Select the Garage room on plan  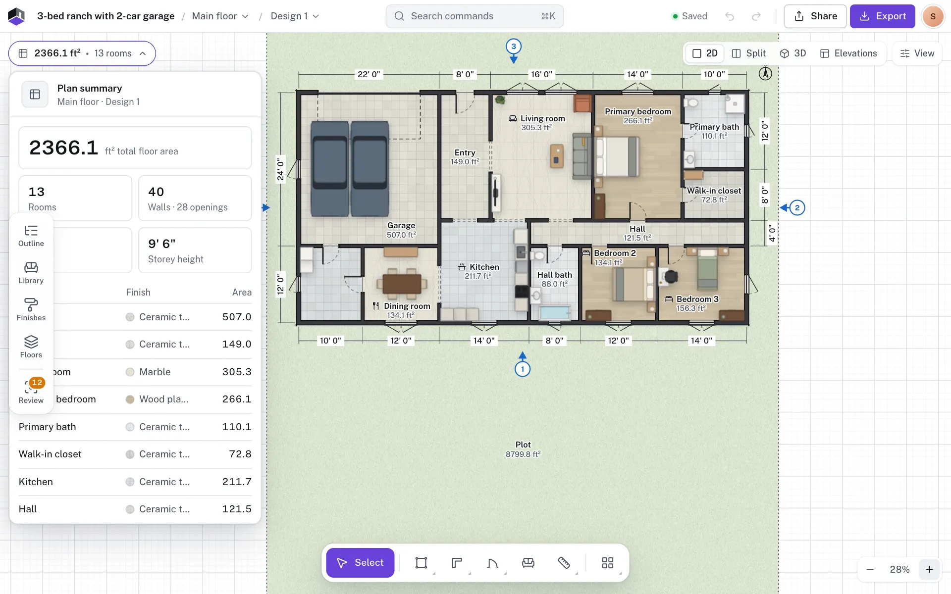tap(369, 168)
